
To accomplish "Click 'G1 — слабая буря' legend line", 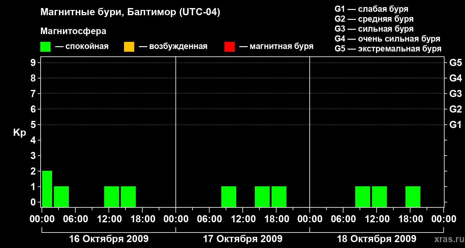I will tap(371, 9).
